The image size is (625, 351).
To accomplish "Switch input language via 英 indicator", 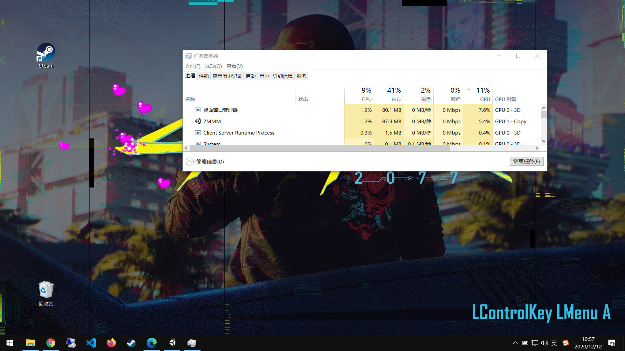I will click(555, 343).
